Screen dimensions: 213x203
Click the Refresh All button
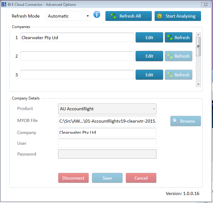128,16
